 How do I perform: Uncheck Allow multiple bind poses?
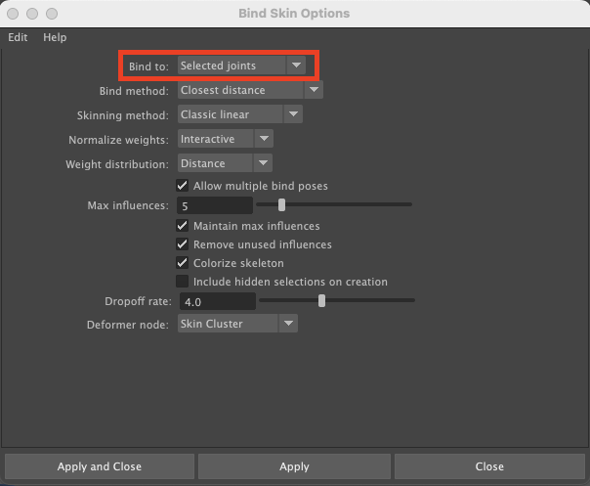183,186
